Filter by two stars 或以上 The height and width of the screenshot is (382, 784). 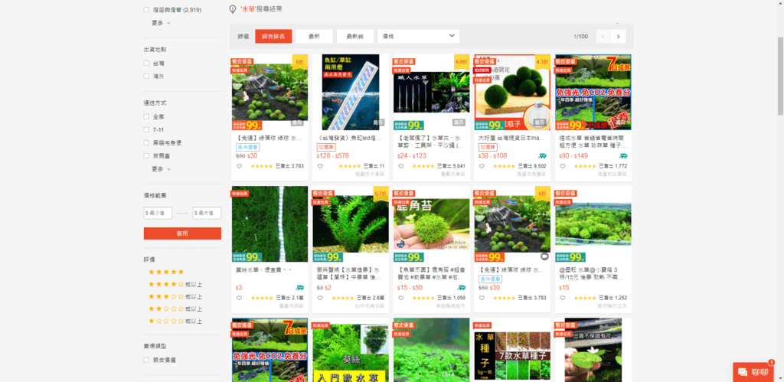pyautogui.click(x=175, y=309)
